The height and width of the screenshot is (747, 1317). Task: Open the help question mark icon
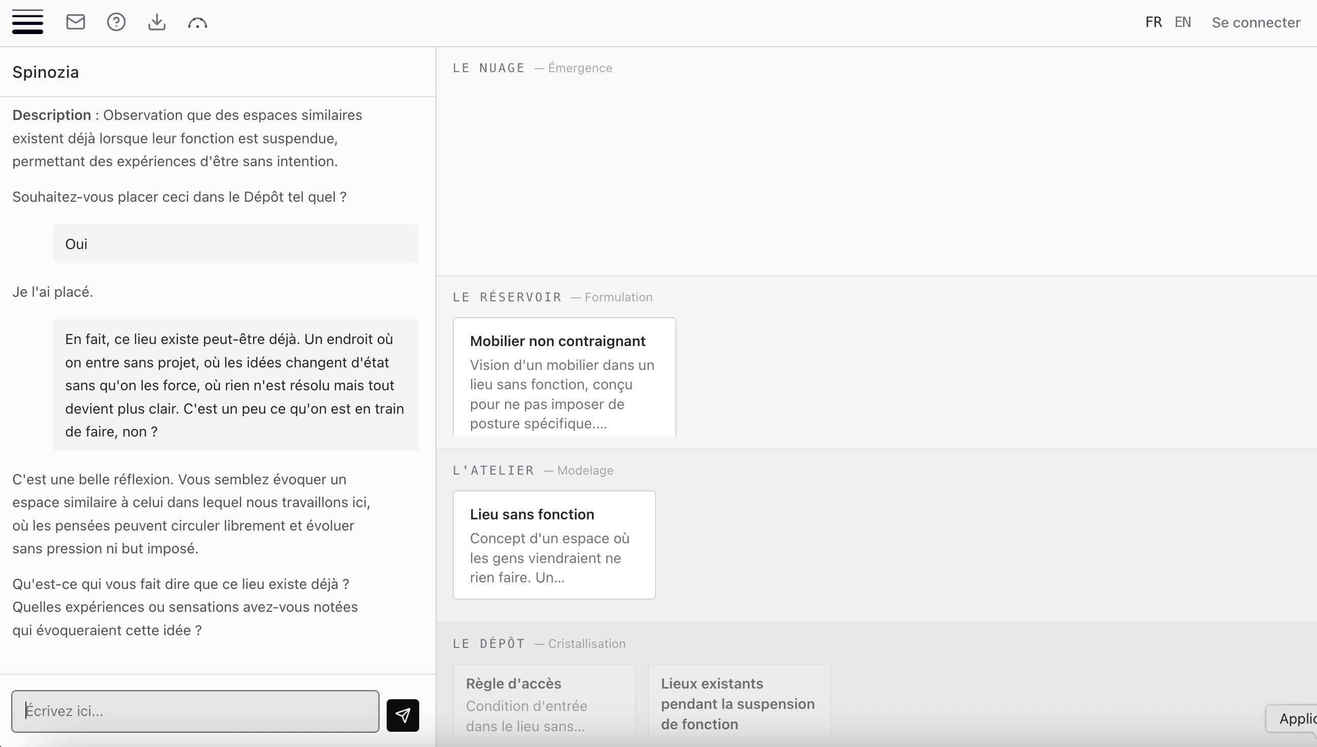click(x=116, y=22)
